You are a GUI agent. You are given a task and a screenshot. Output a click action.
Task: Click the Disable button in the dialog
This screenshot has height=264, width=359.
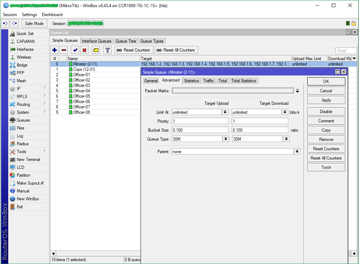(x=326, y=112)
